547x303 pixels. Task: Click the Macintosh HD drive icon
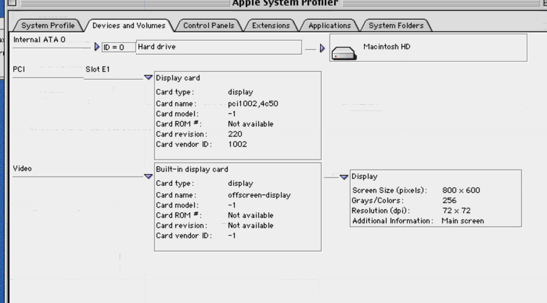tap(344, 53)
